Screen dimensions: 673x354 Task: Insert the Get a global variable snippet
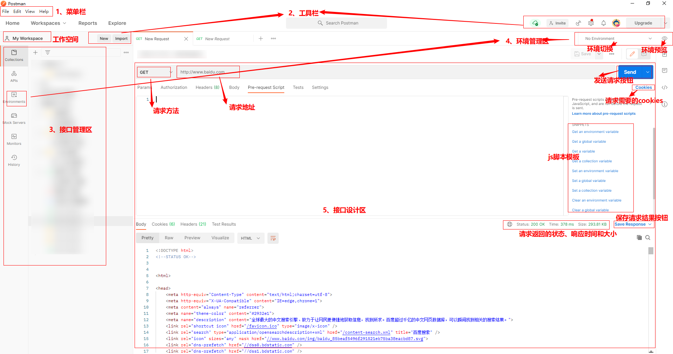(x=589, y=142)
